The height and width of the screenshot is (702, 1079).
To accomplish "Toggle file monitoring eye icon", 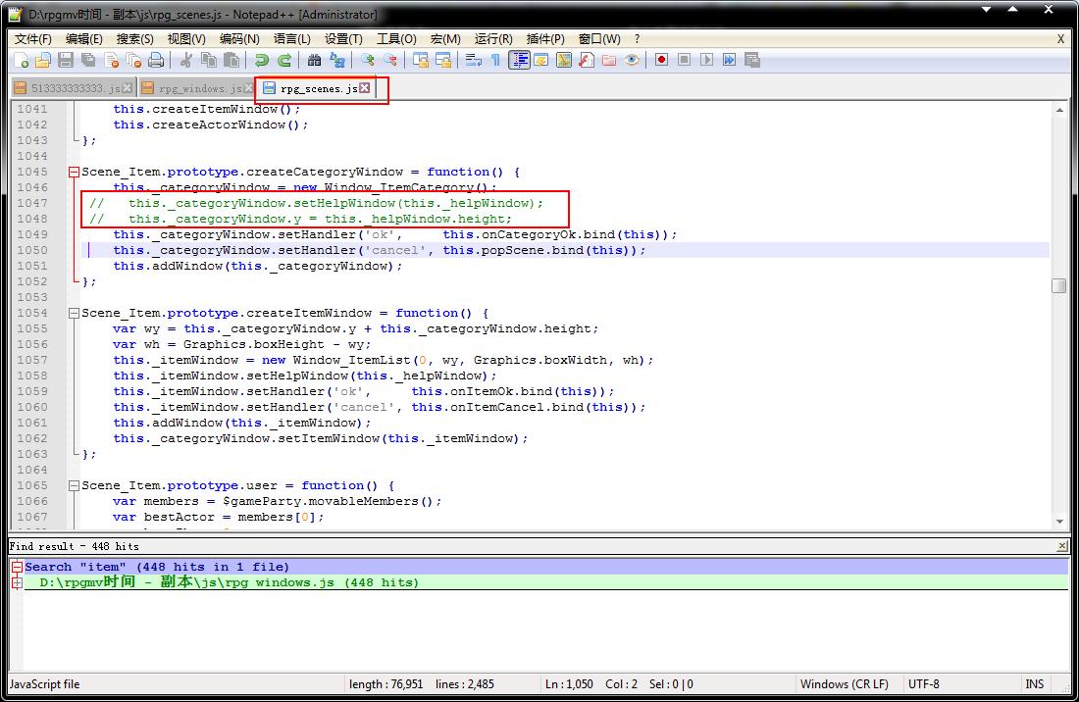I will [632, 61].
